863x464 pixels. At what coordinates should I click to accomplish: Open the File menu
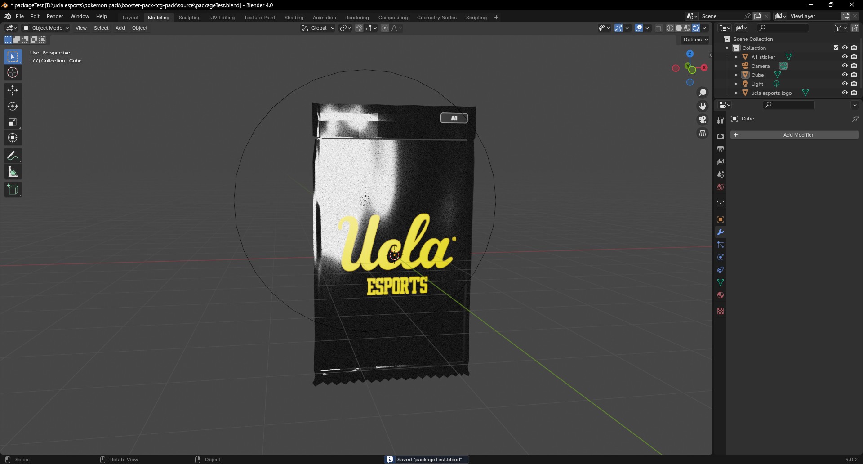tap(20, 16)
